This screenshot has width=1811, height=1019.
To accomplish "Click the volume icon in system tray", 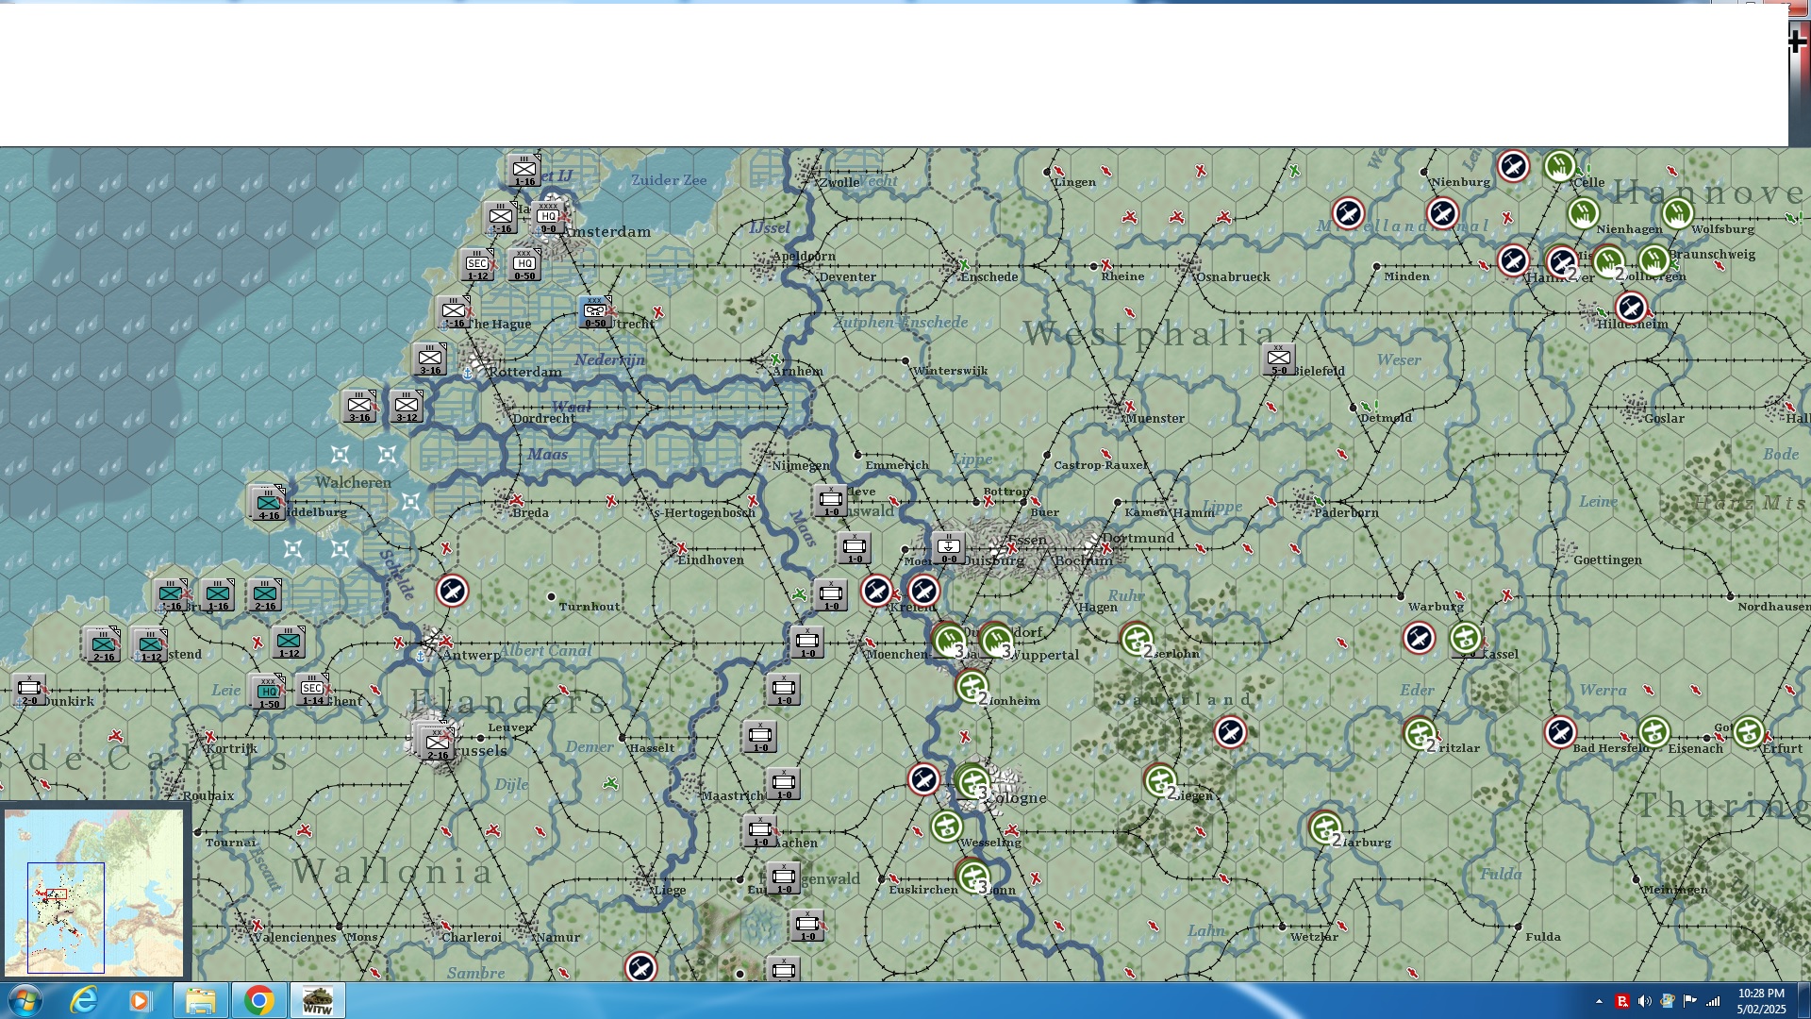I will click(1644, 1001).
